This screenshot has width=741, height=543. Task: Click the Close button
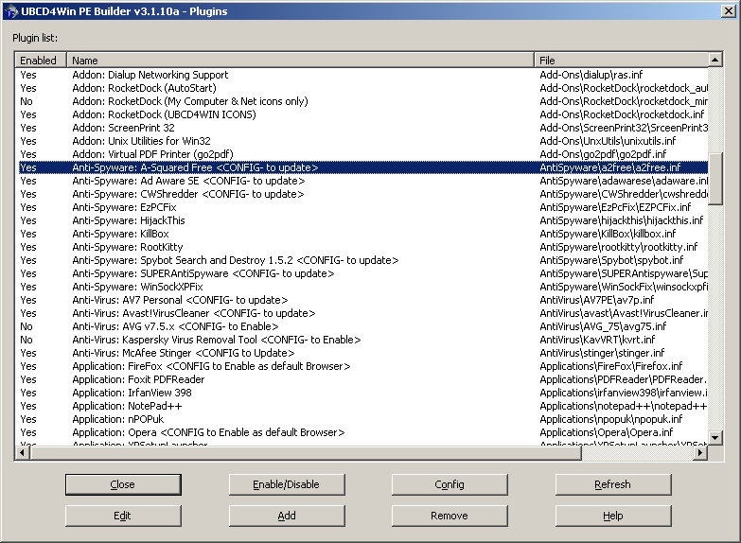click(123, 484)
